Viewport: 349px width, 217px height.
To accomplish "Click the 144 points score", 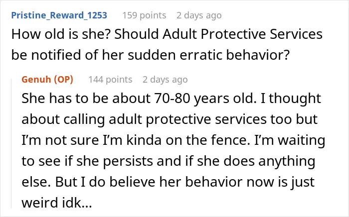I will tap(110, 79).
